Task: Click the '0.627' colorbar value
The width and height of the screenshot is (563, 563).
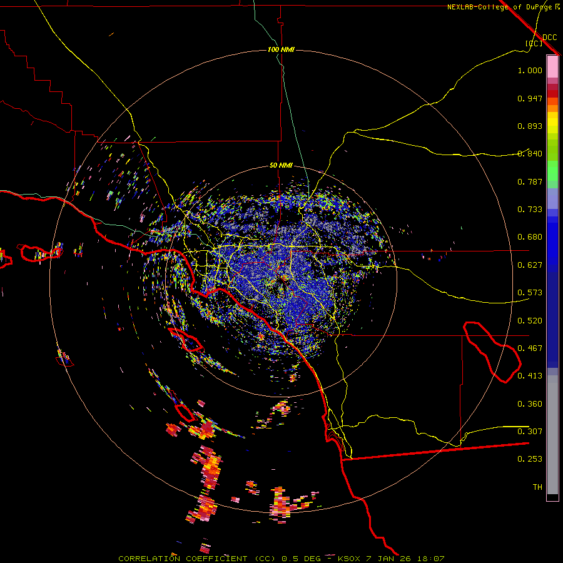Action: [530, 265]
